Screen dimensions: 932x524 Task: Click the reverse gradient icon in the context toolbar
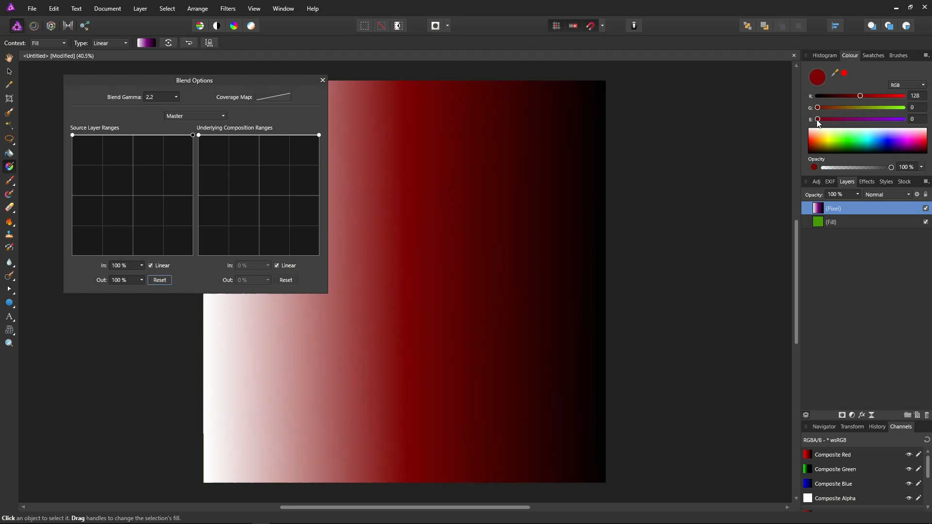(x=189, y=43)
